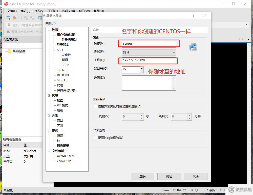Click the network computers icon in the dialog
The image size is (253, 195).
pos(193,47)
